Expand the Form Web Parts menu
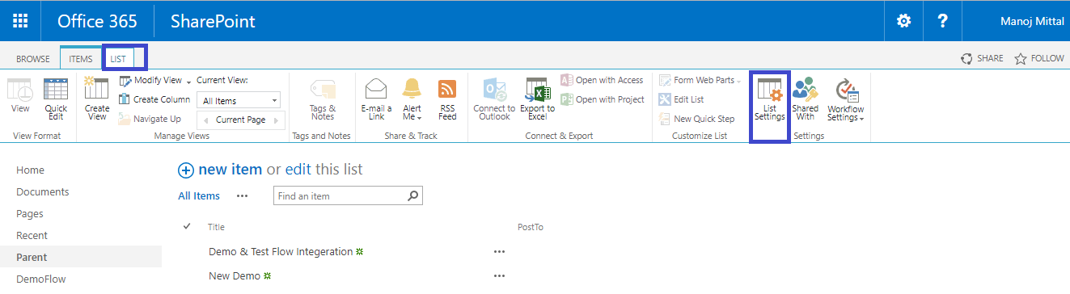 700,80
